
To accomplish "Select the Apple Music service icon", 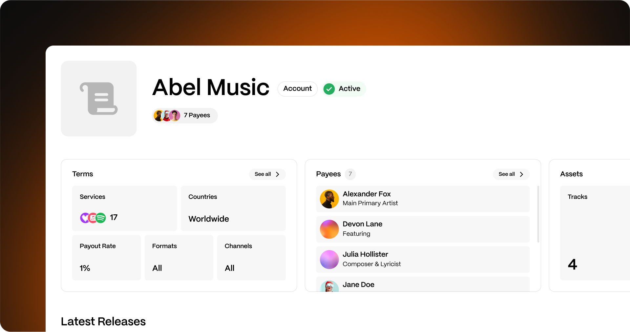I will 93,218.
